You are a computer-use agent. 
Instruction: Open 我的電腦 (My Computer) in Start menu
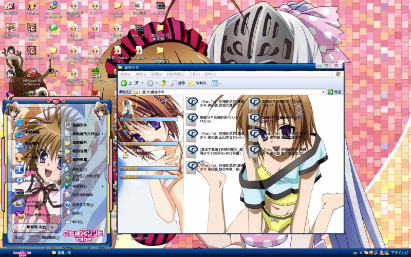coord(76,159)
